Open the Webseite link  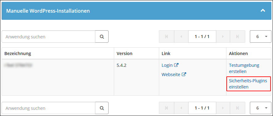coord(171,75)
